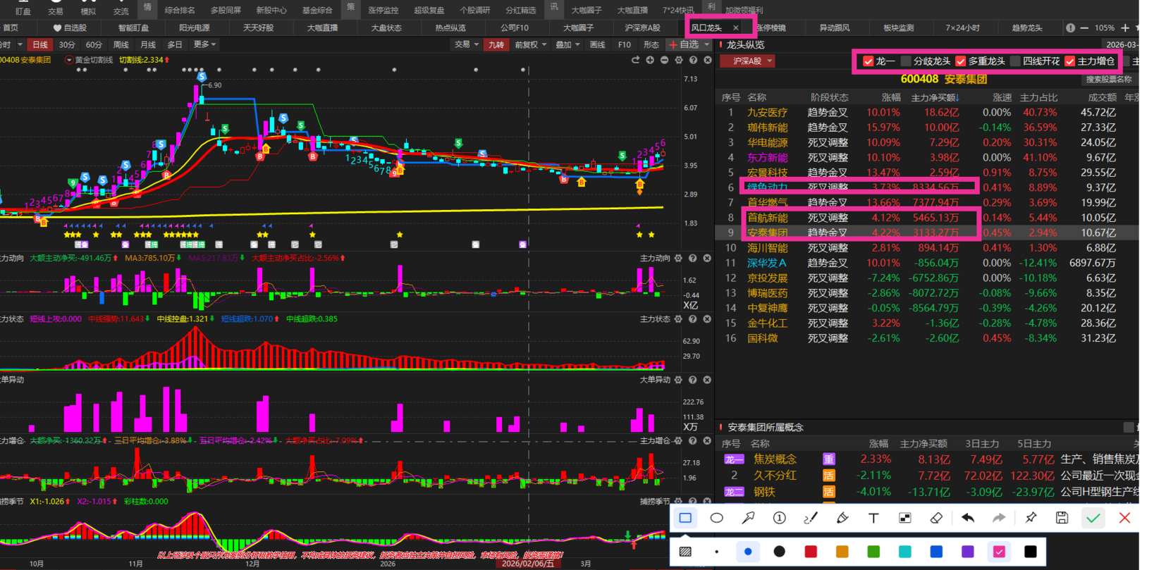This screenshot has width=1154, height=570.
Task: Click the 搜索股票名称 search field
Action: (x=1108, y=79)
